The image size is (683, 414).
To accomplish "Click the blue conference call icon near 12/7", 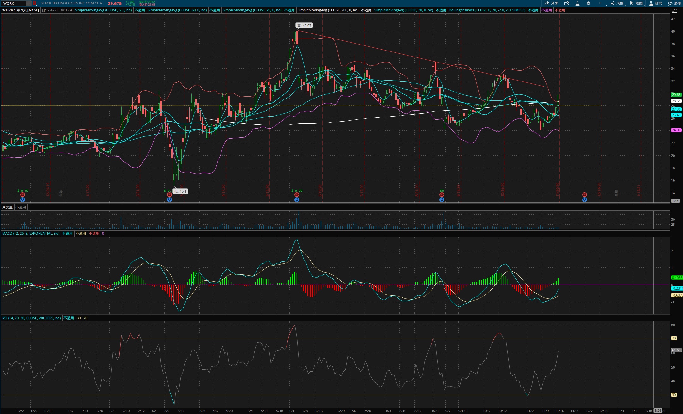I will pyautogui.click(x=584, y=200).
